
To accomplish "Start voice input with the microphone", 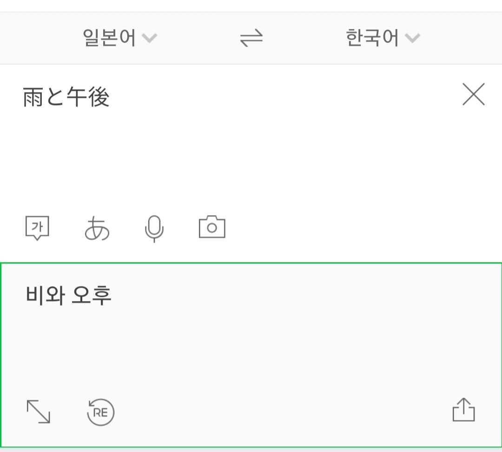I will pyautogui.click(x=154, y=229).
